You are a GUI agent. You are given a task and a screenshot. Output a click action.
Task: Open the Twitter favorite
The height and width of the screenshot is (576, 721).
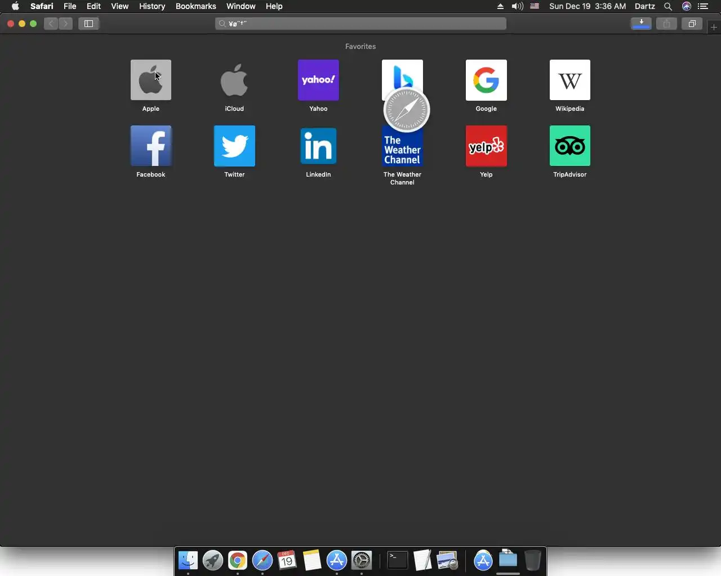(x=234, y=146)
